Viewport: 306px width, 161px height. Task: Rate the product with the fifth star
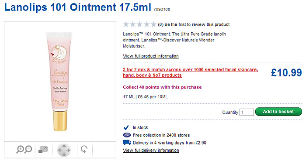point(153,24)
